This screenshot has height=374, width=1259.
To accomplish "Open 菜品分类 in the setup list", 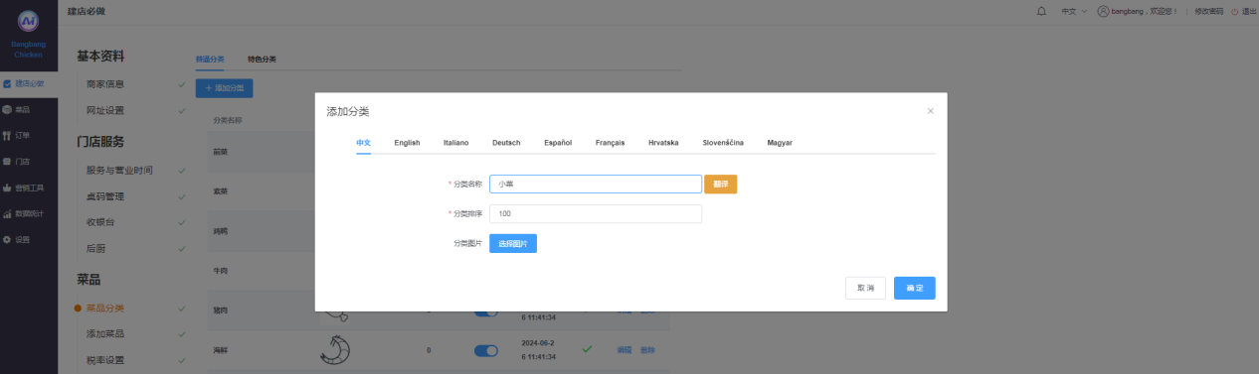I will (x=105, y=309).
